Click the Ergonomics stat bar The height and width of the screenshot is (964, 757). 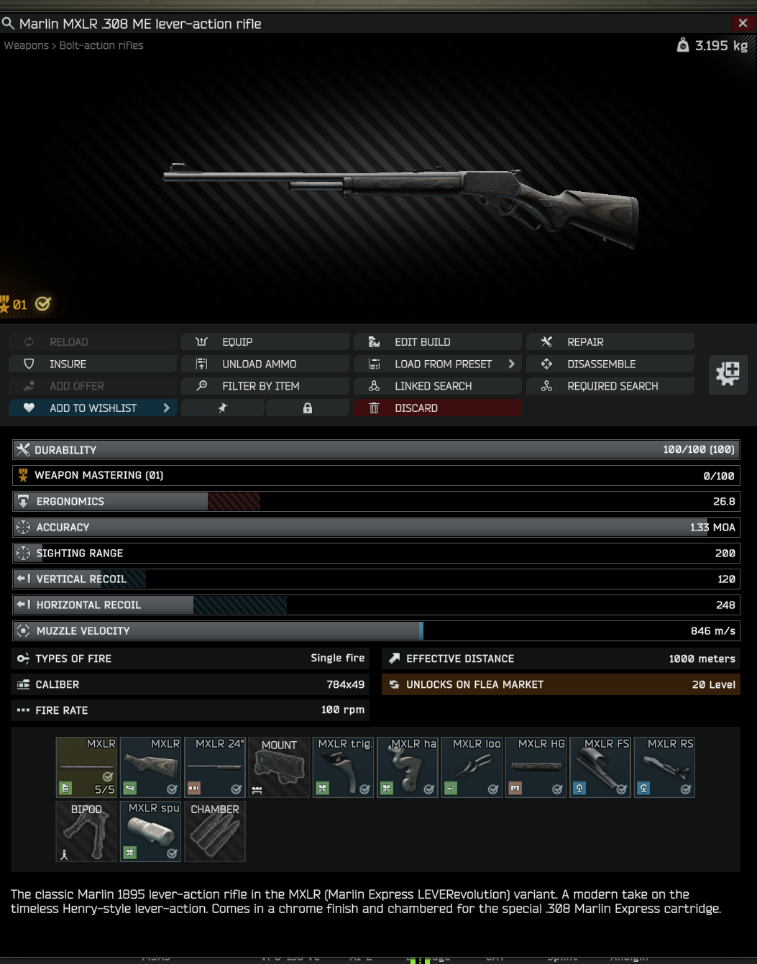pos(376,502)
